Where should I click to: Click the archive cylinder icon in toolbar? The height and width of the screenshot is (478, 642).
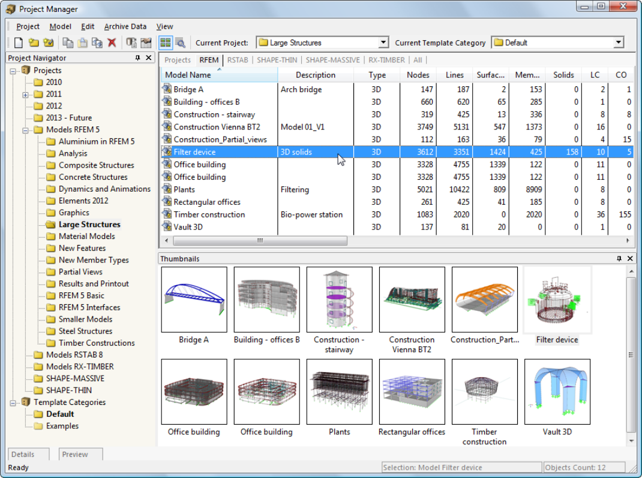click(x=131, y=43)
